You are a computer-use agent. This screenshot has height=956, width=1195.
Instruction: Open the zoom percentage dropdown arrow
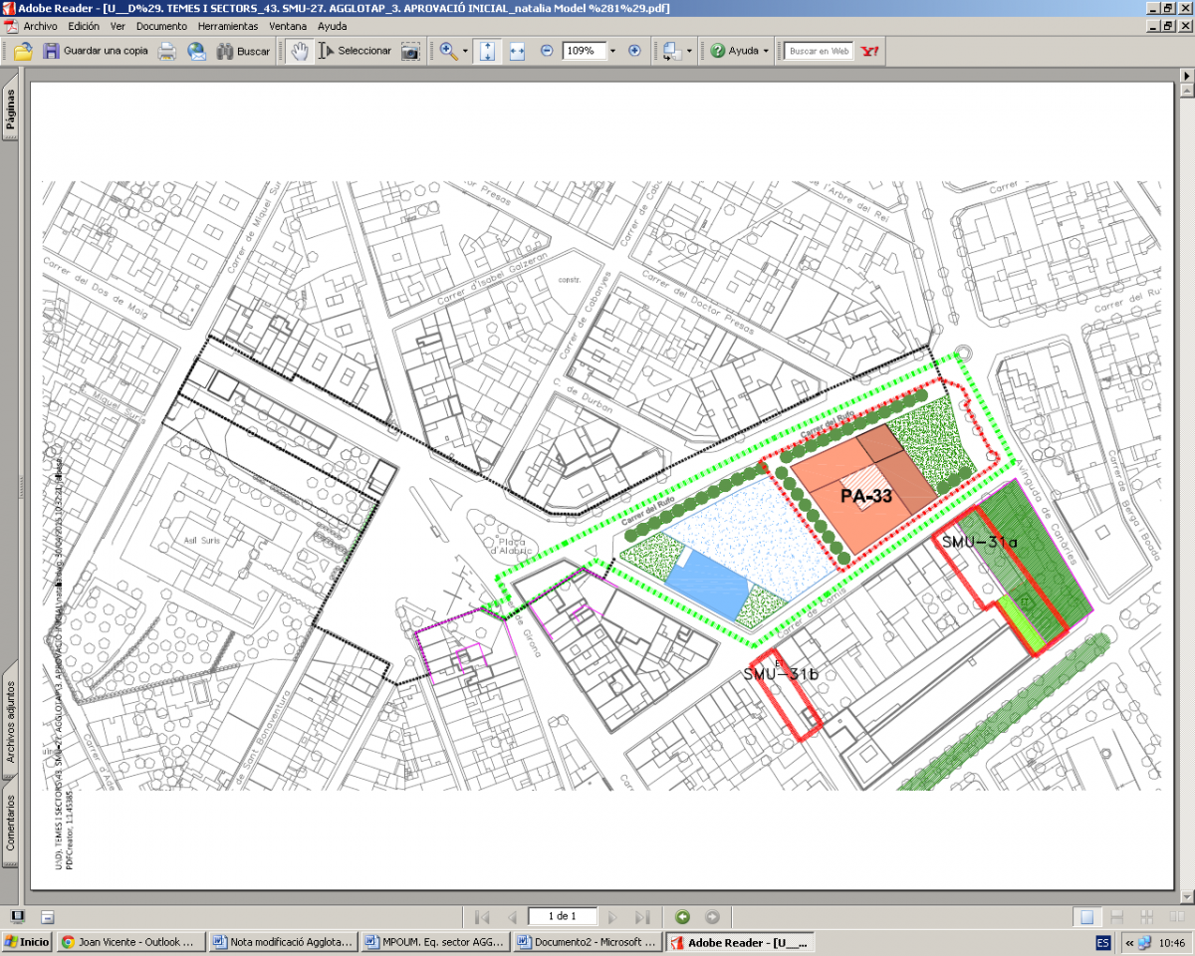pos(612,51)
